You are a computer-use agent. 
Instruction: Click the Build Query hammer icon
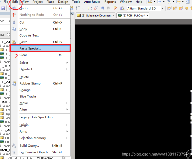click(14, 146)
